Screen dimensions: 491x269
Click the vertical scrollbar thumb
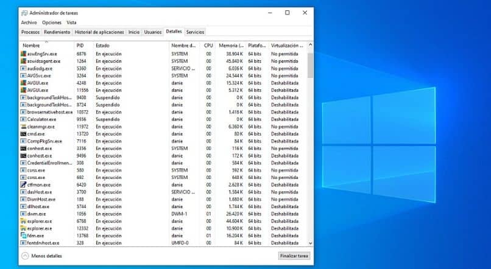click(310, 65)
